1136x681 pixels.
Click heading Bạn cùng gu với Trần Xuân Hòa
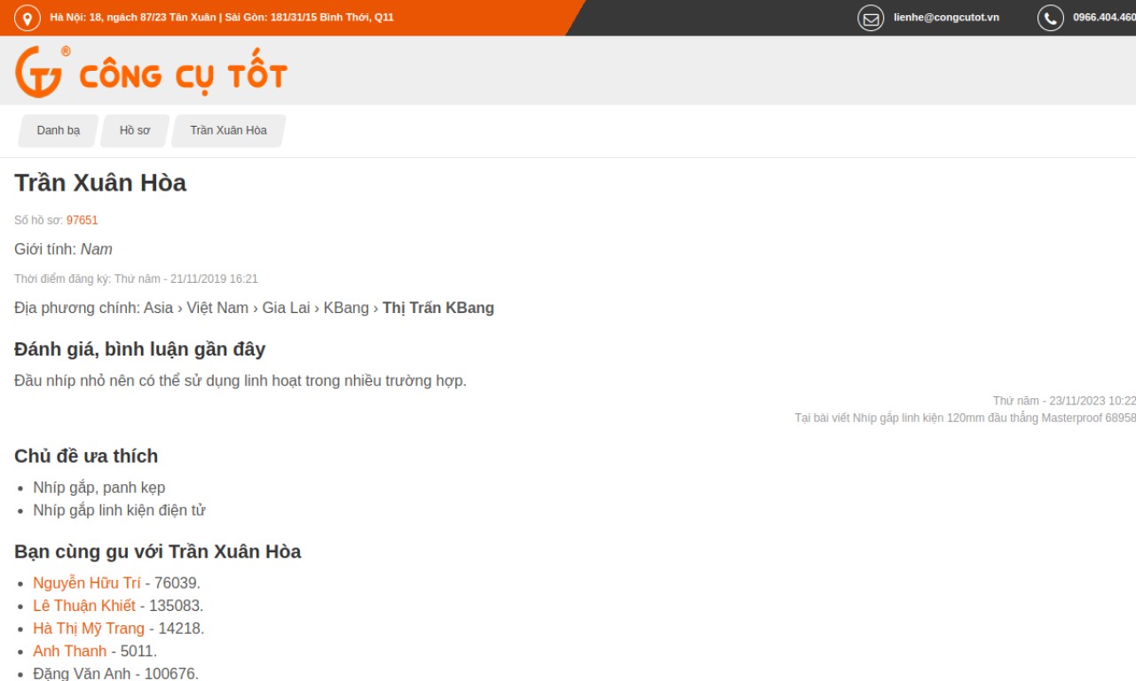tap(157, 552)
